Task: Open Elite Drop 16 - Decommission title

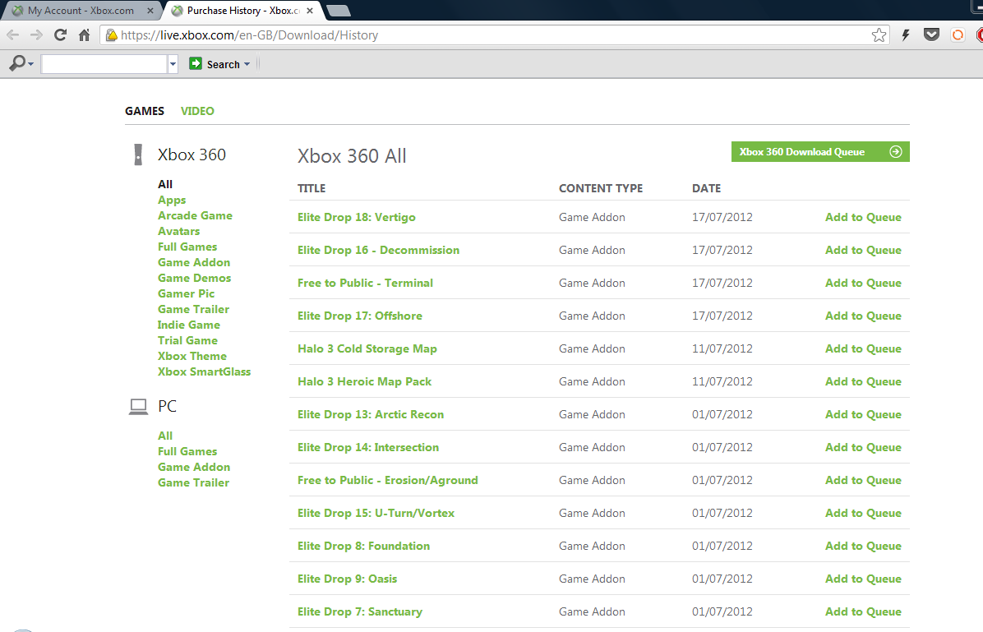Action: coord(378,250)
